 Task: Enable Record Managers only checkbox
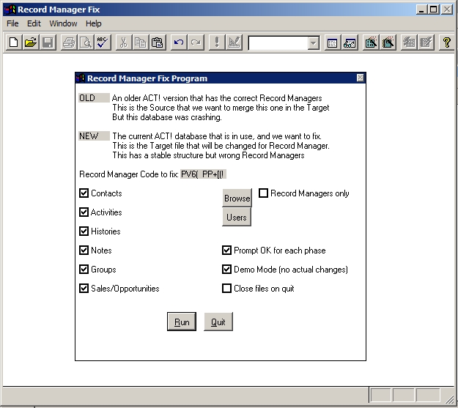(x=263, y=193)
